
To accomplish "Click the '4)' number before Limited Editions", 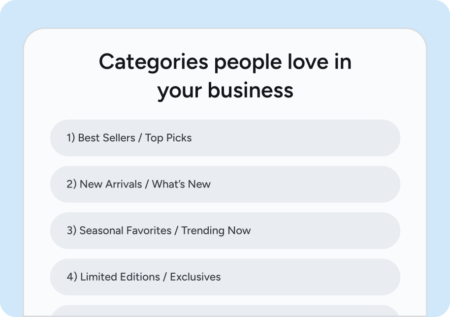I will 72,277.
